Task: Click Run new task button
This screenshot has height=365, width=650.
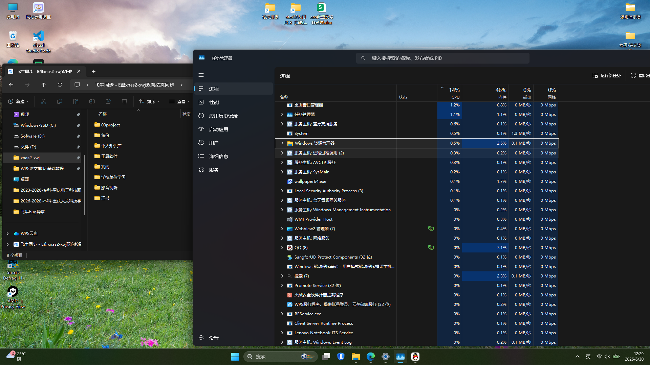Action: pos(607,75)
